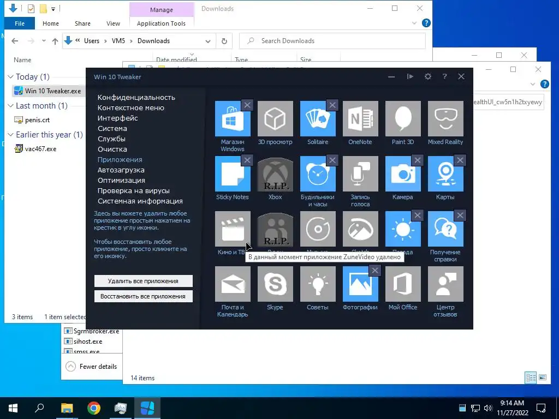
Task: Switch to the Интерфейс section
Action: [118, 118]
